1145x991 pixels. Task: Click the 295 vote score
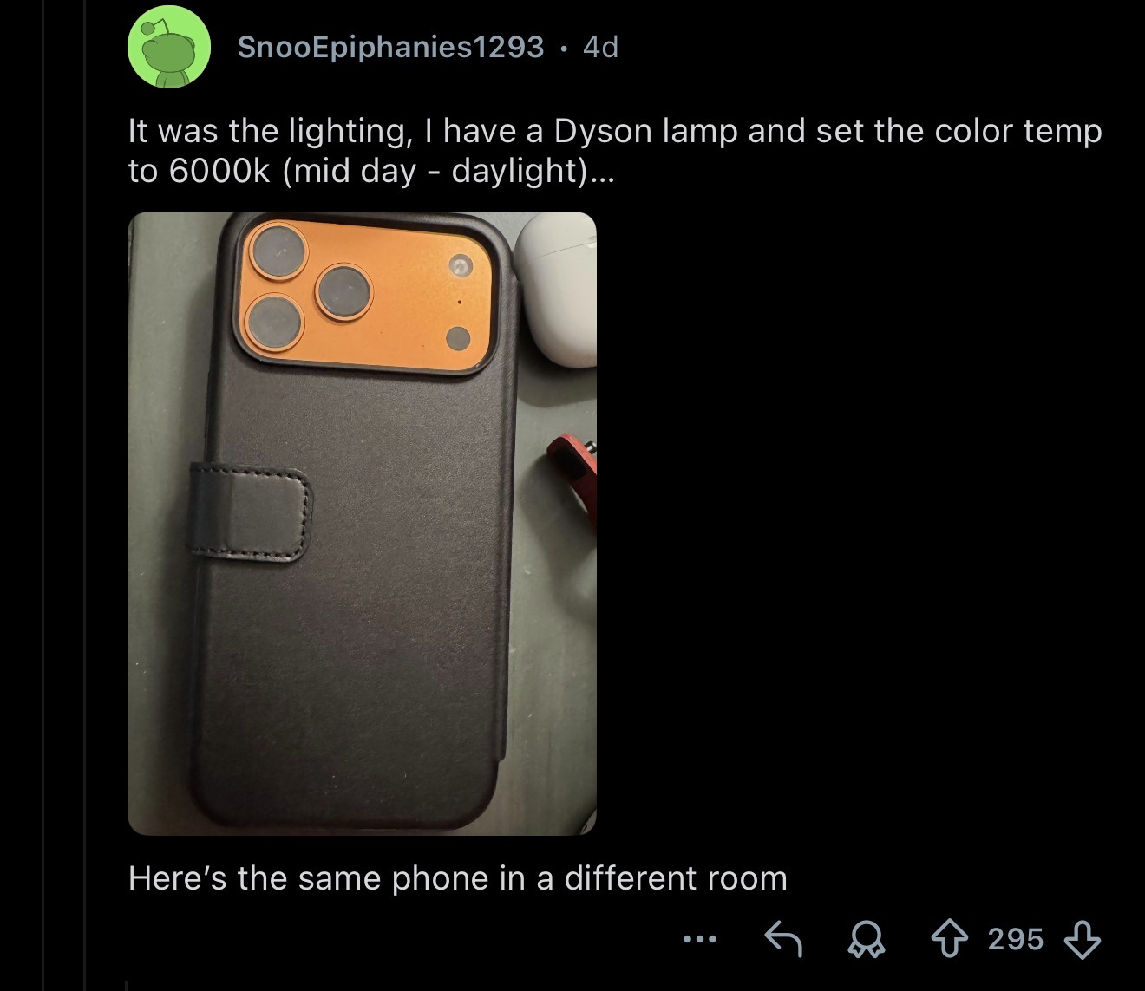[x=1016, y=939]
